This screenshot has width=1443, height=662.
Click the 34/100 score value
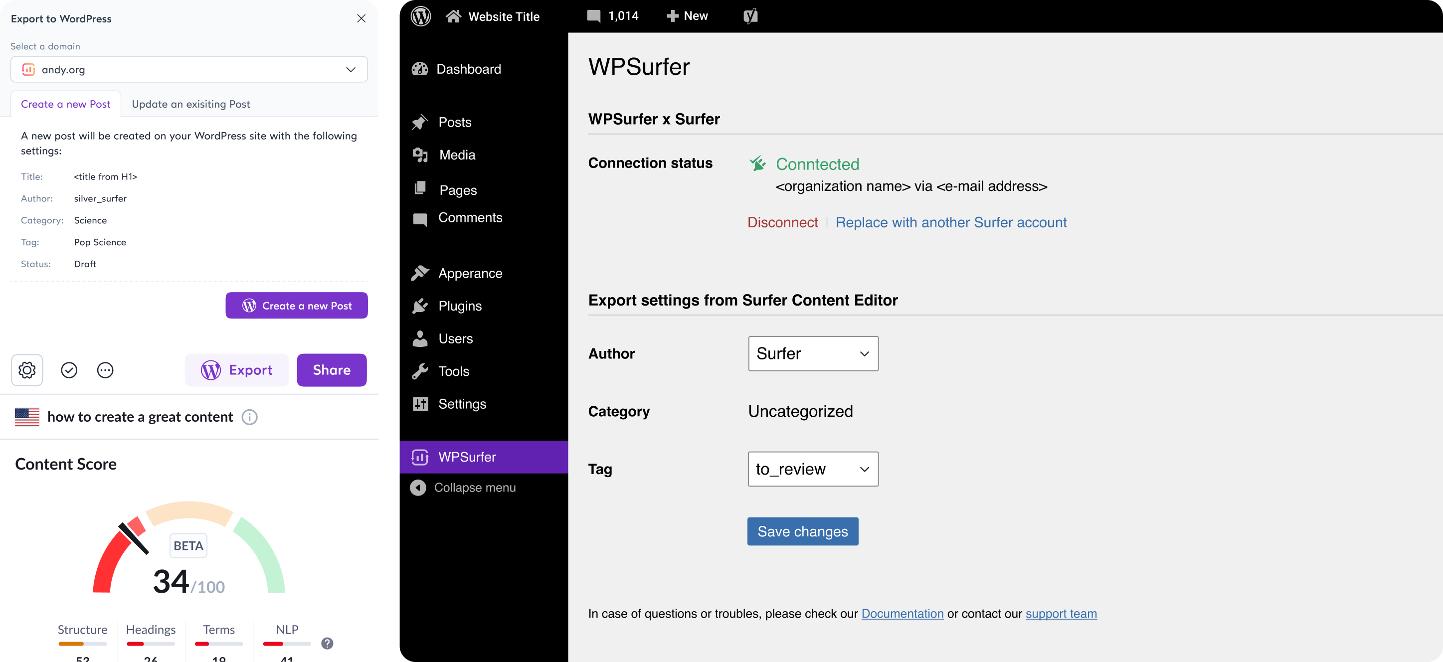pyautogui.click(x=189, y=581)
